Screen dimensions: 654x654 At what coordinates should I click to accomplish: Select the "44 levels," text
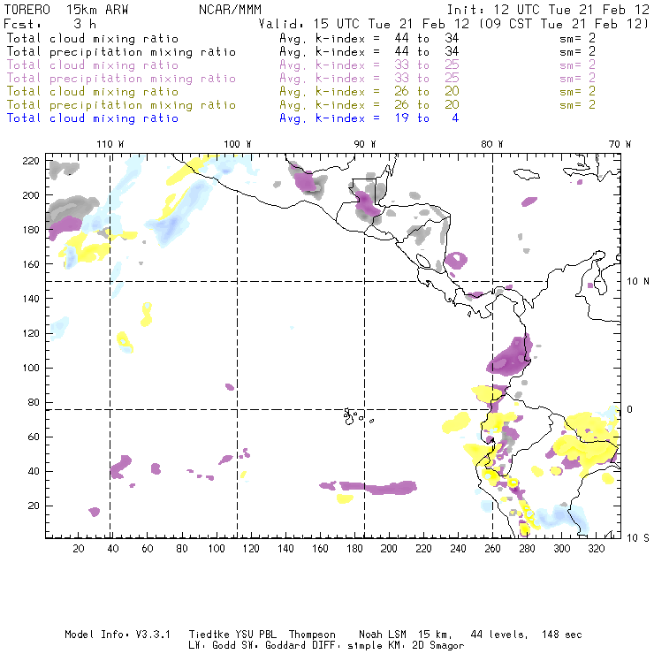click(498, 635)
